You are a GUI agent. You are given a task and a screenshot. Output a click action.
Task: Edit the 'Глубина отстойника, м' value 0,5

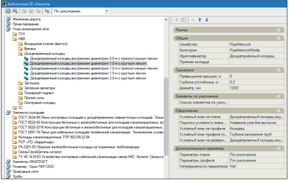256,82
